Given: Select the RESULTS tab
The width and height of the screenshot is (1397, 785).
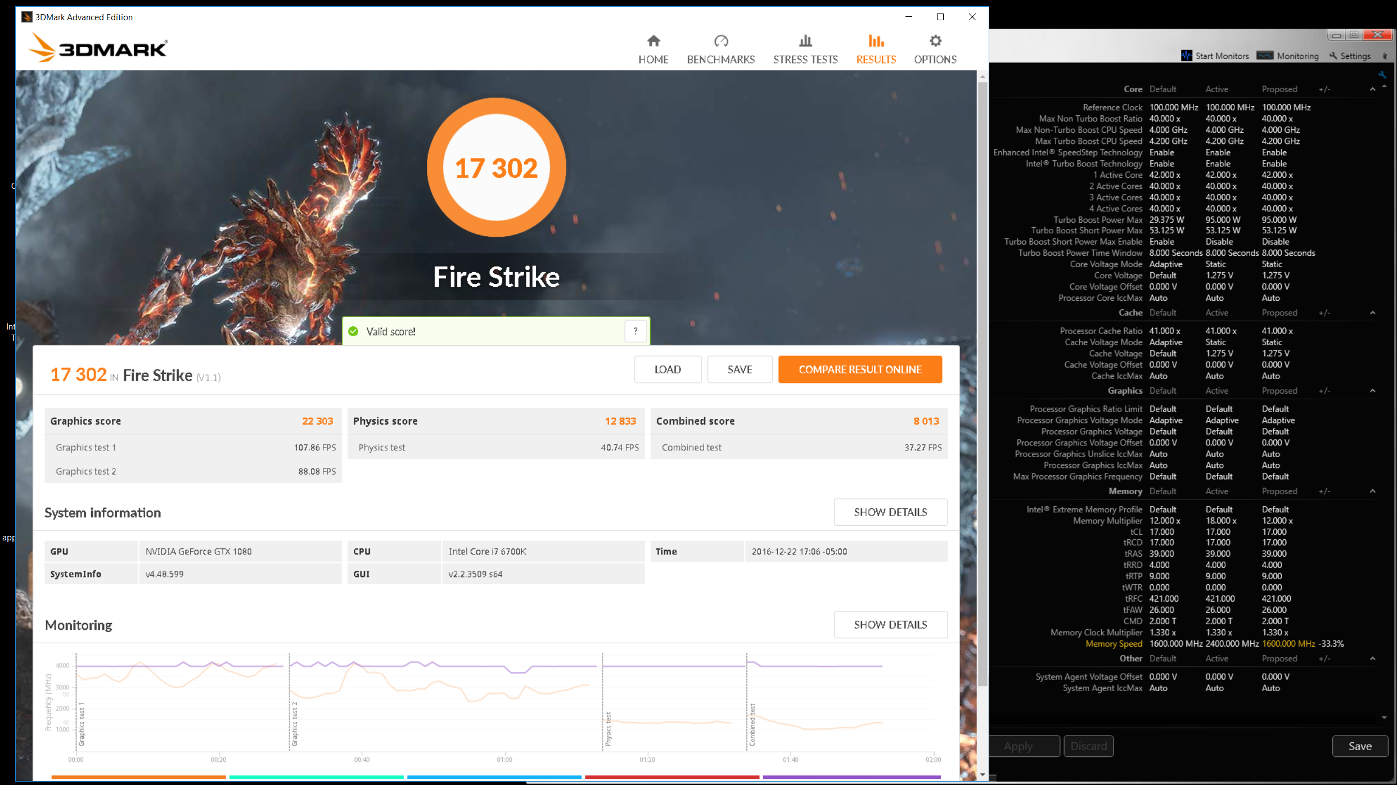Looking at the screenshot, I should click(876, 49).
